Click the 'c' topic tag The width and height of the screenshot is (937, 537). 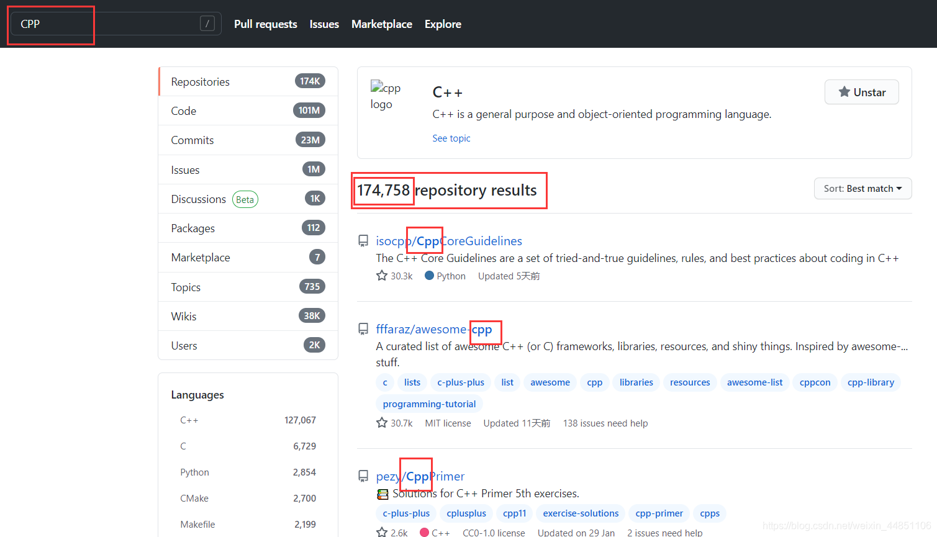coord(385,382)
